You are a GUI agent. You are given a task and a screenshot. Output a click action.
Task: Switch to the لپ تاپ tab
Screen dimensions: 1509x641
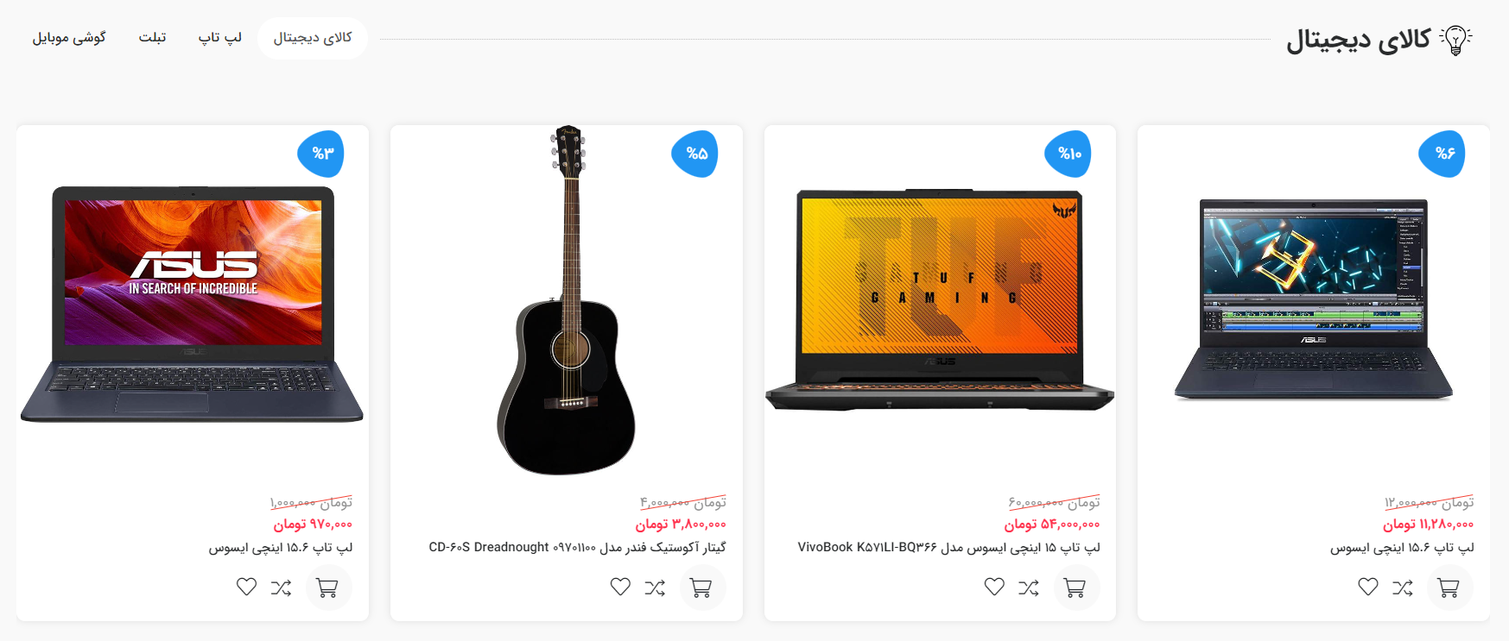[220, 38]
